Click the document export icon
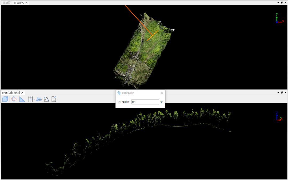The height and width of the screenshot is (180, 288). tap(54, 99)
